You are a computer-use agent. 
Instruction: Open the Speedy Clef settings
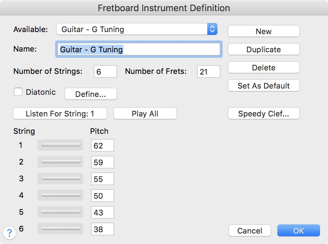click(x=263, y=114)
